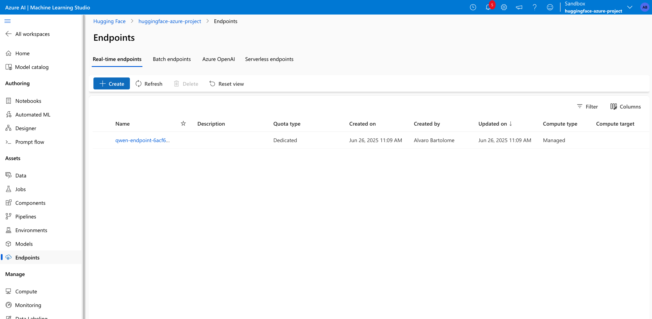
Task: Toggle the favorites star column header
Action: click(x=183, y=123)
